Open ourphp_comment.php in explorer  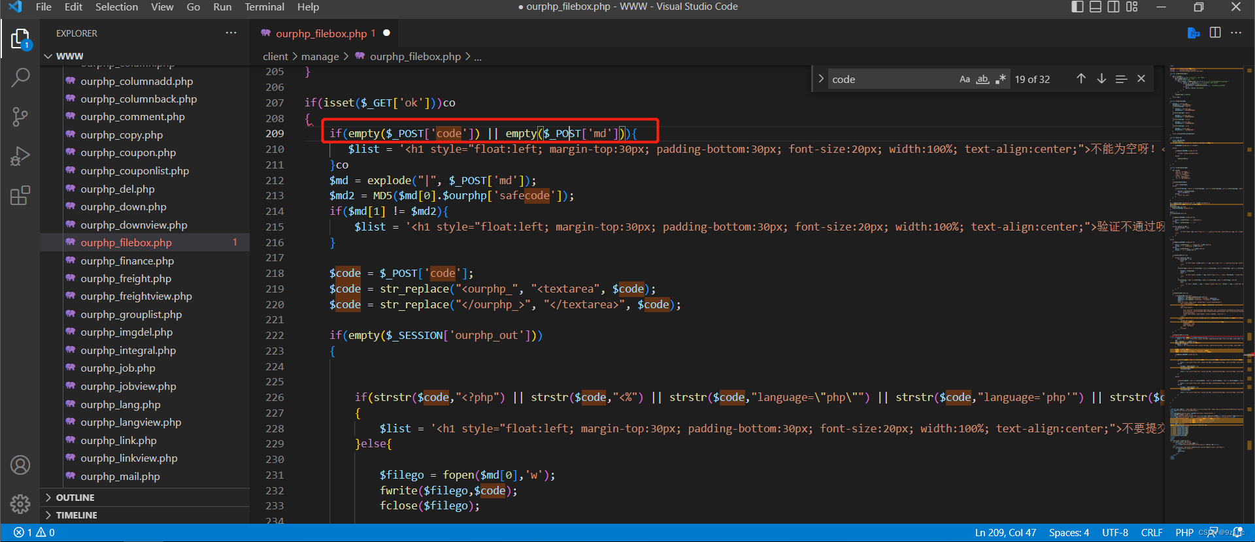[133, 117]
